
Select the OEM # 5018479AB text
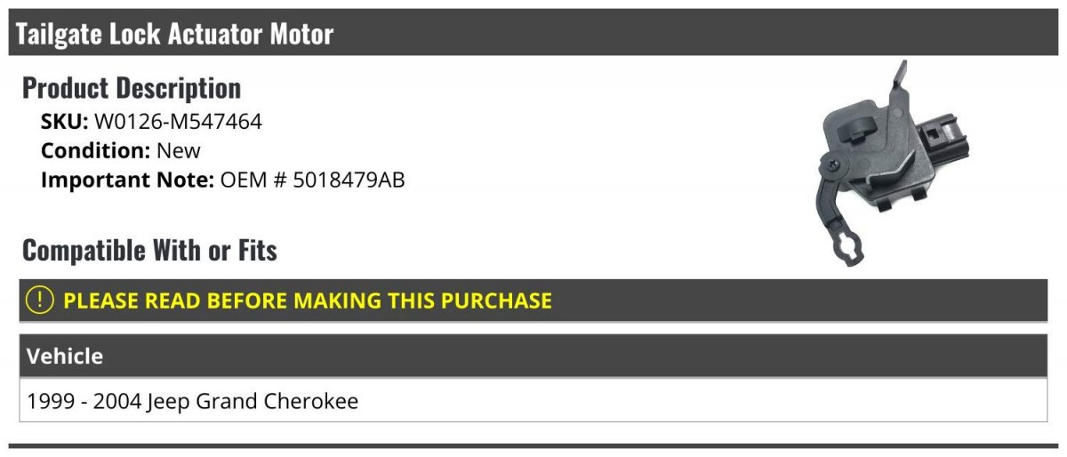pos(312,180)
